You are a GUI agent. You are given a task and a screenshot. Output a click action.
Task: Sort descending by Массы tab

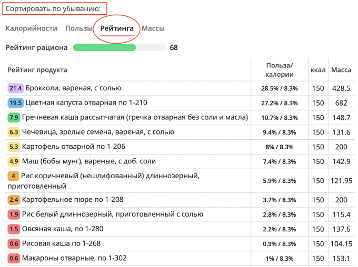point(153,28)
